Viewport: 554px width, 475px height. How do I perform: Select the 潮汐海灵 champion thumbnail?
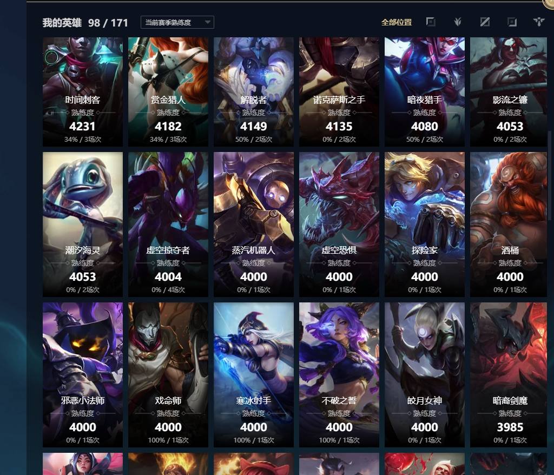tap(83, 225)
